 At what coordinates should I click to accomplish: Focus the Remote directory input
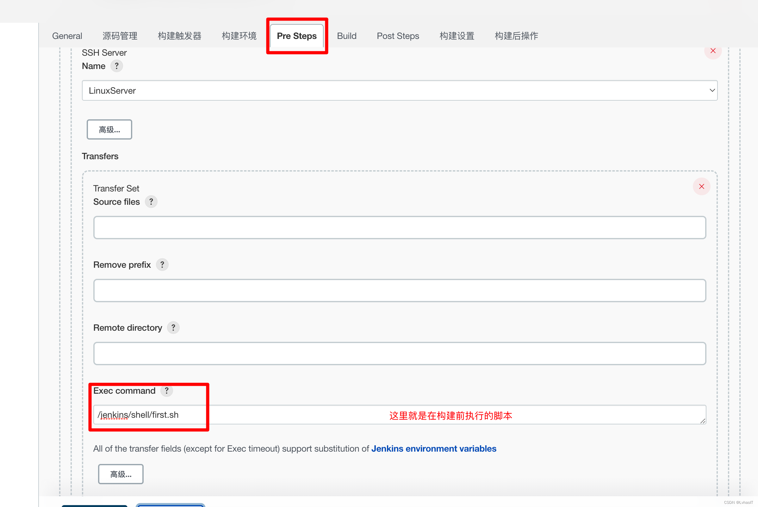click(400, 354)
